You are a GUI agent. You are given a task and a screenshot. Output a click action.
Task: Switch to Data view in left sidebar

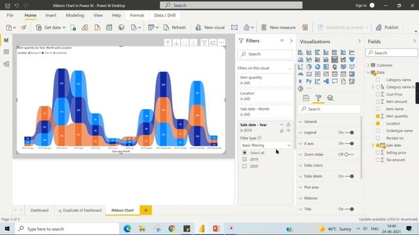(x=7, y=52)
